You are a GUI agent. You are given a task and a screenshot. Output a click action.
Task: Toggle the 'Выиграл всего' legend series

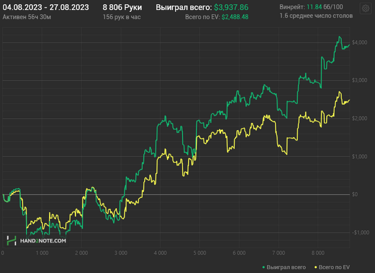tap(284, 267)
